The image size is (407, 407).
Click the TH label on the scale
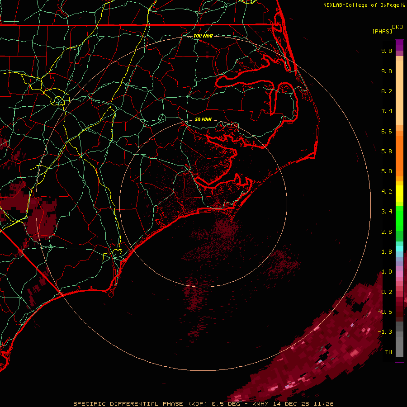[388, 352]
